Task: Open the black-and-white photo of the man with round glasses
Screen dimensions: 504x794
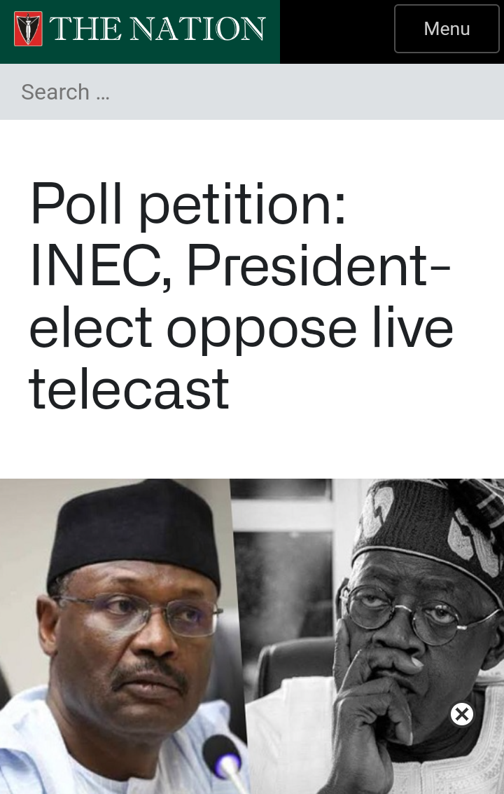Action: 374,636
